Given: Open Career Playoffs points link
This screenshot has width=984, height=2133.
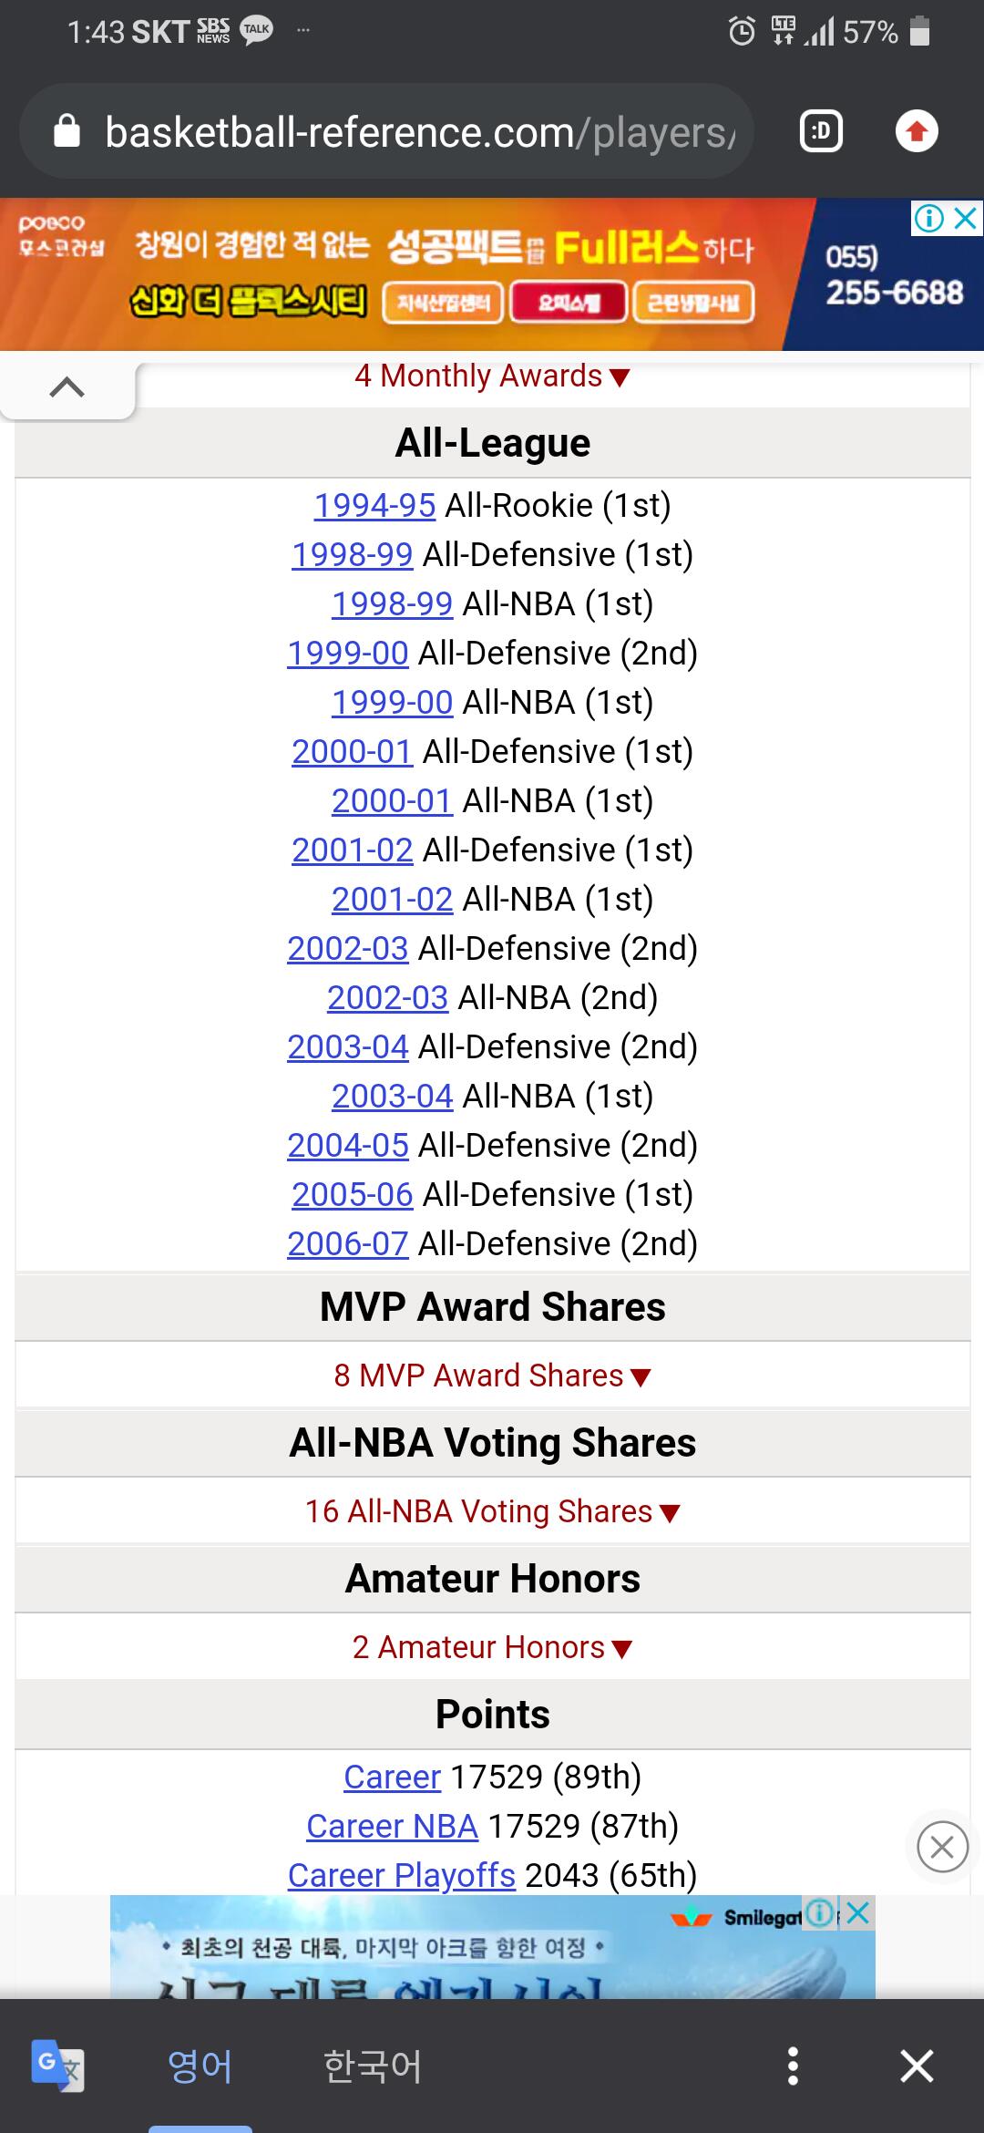Looking at the screenshot, I should 402,1875.
